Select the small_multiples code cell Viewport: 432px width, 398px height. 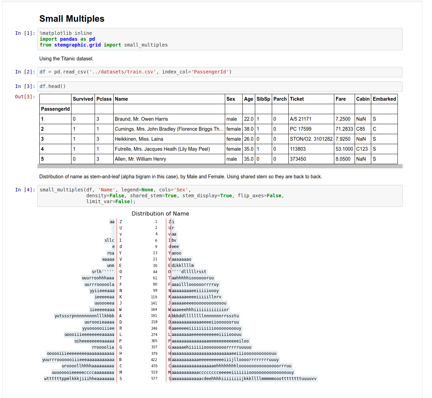220,196
